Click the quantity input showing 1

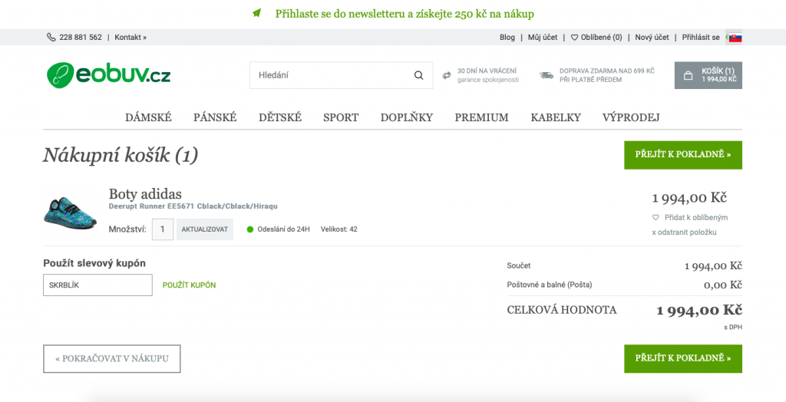coord(163,229)
